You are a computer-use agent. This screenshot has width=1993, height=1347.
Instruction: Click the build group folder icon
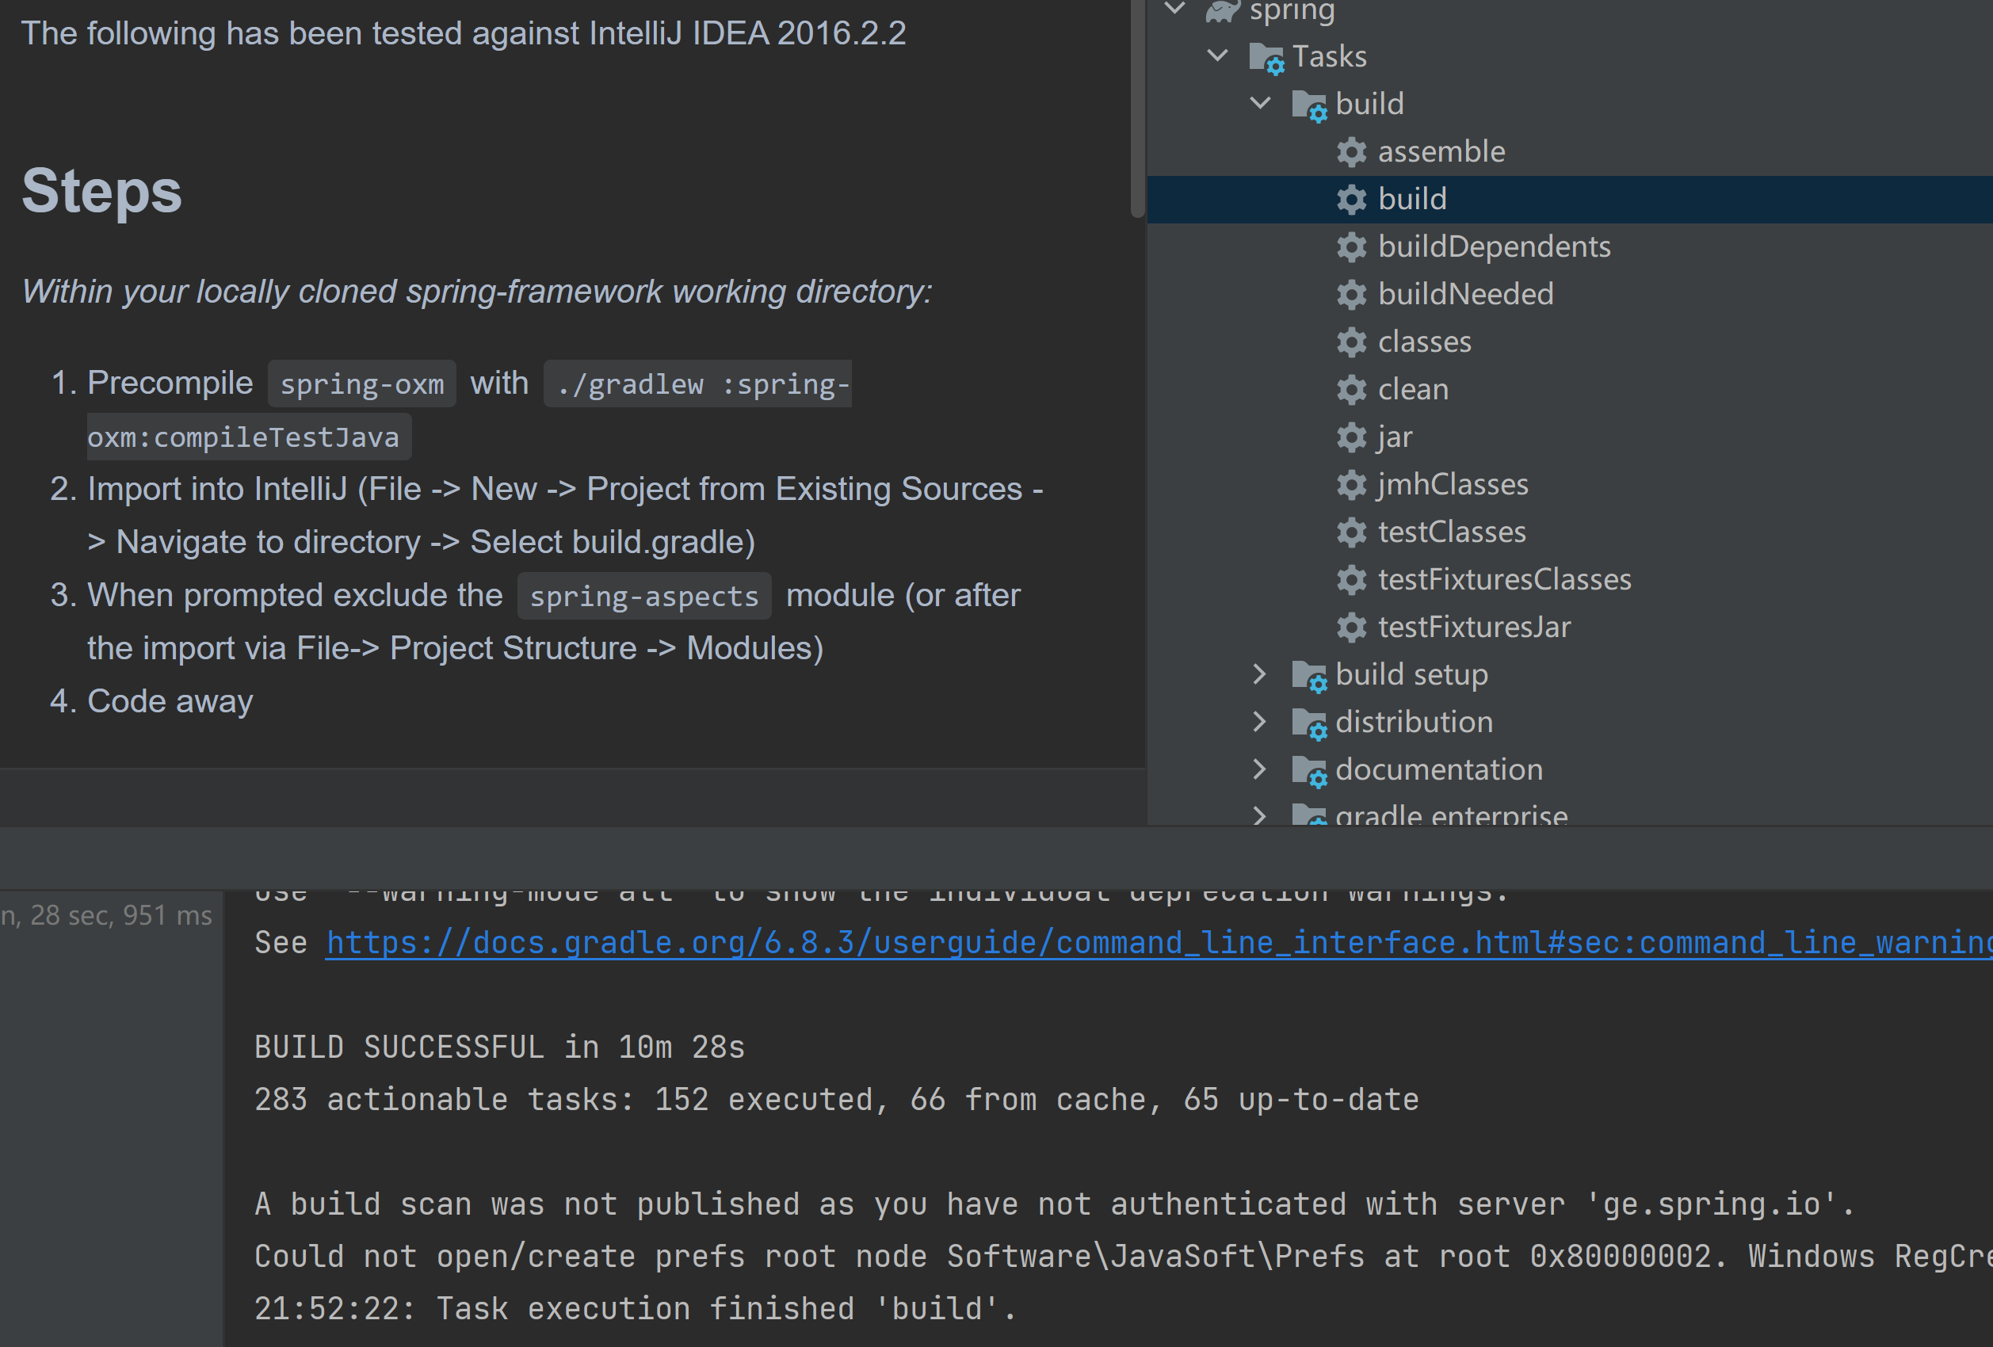1309,105
